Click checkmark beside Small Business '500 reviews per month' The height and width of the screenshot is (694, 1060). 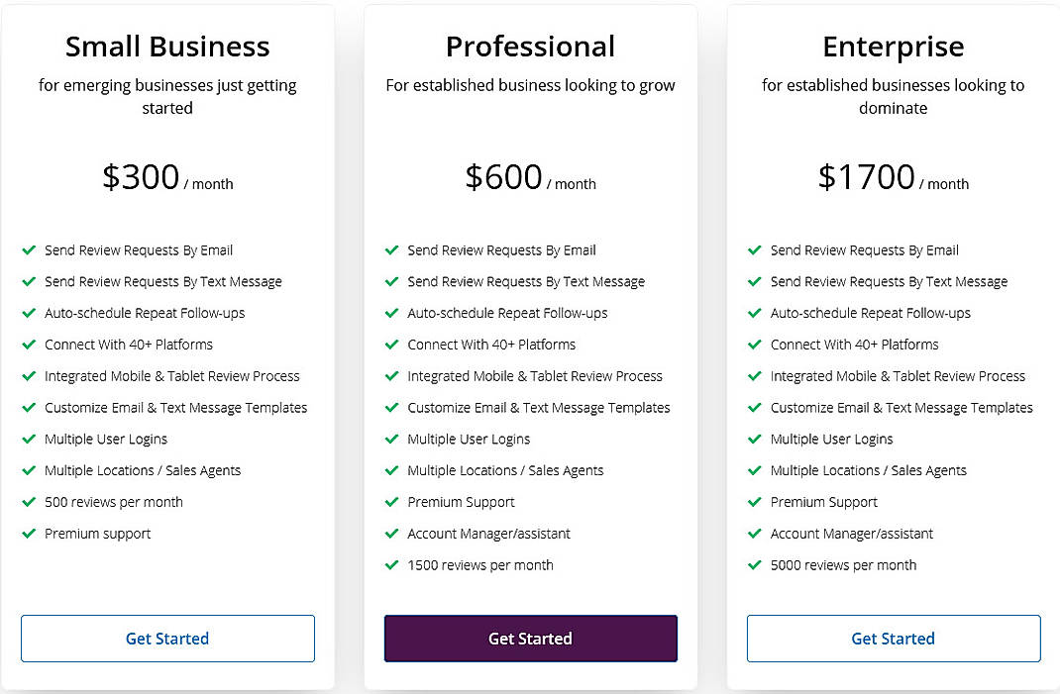(29, 502)
